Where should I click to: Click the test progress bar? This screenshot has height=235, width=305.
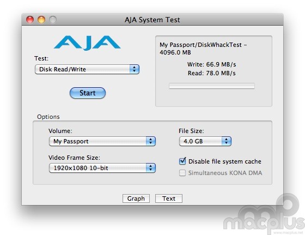coord(212,86)
